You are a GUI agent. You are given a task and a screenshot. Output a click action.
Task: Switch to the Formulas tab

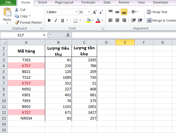[x=88, y=2]
